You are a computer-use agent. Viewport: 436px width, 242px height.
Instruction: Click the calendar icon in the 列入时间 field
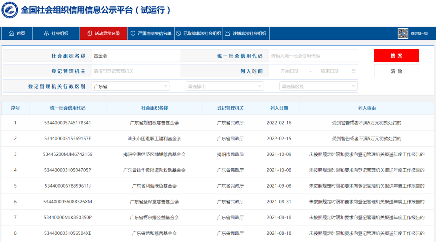[353, 71]
